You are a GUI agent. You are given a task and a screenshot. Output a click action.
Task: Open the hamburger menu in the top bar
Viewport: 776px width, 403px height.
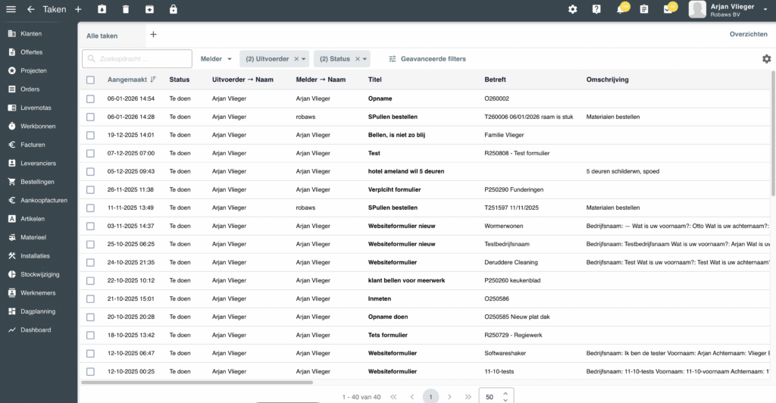11,9
